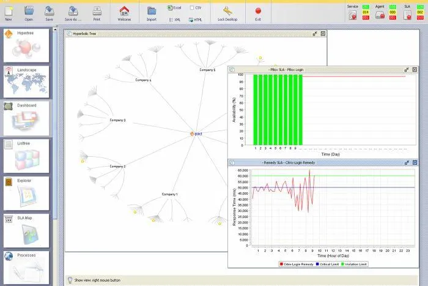Select the pact root node
The height and width of the screenshot is (286, 428).
(x=196, y=134)
